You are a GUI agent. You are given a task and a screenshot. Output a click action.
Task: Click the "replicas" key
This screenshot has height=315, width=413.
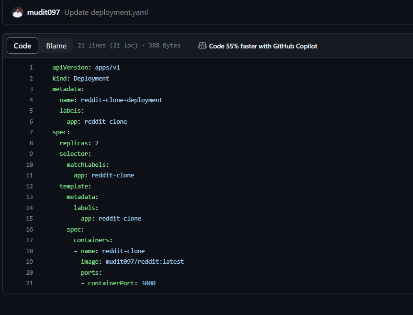pyautogui.click(x=74, y=143)
